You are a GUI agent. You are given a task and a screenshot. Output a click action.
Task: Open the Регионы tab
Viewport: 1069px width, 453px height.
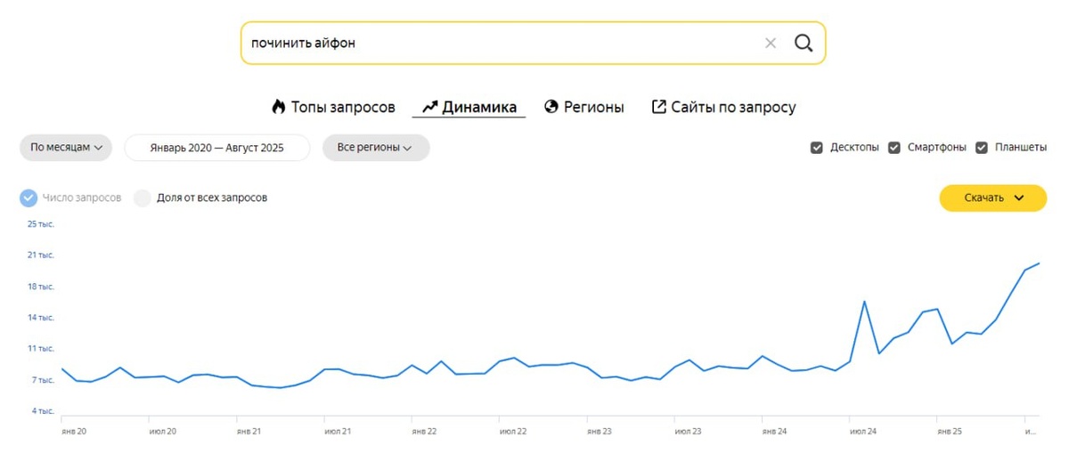pos(593,107)
